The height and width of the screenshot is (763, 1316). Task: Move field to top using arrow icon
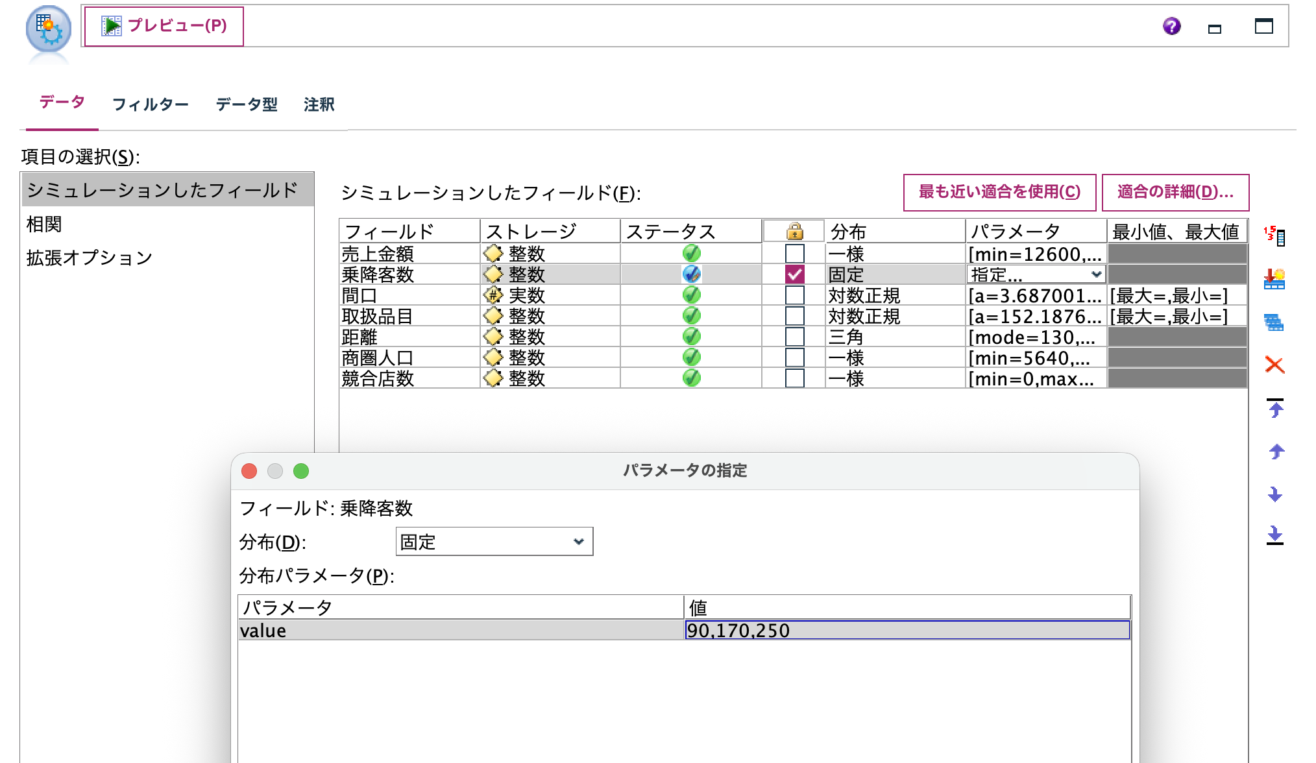tap(1274, 409)
